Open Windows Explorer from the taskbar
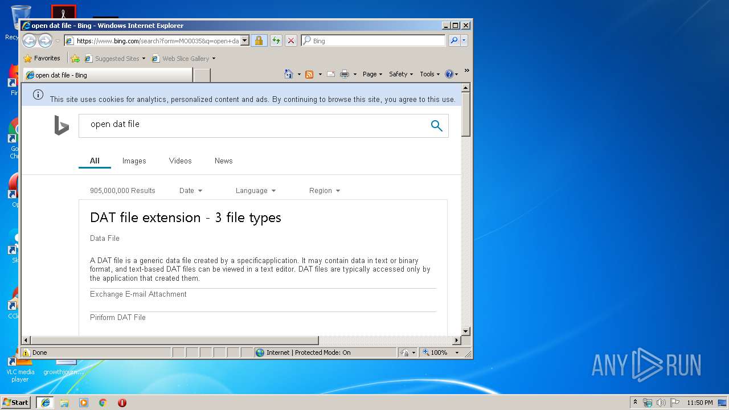729x410 pixels. coord(64,403)
